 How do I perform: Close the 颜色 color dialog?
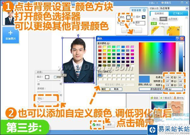point(182,39)
